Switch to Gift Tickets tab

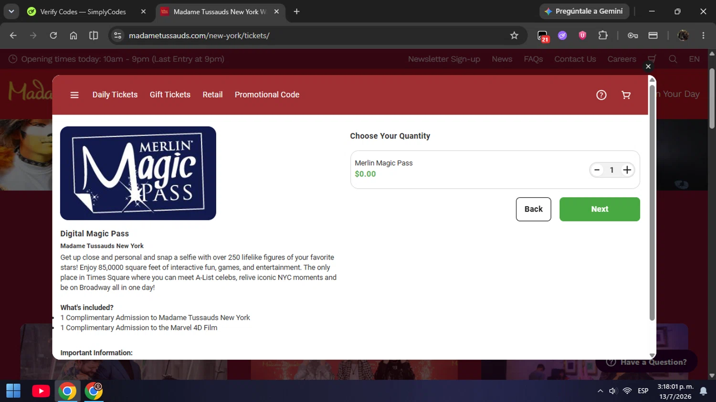[170, 95]
